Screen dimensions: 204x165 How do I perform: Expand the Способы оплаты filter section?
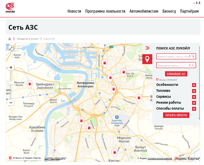[x=194, y=109]
